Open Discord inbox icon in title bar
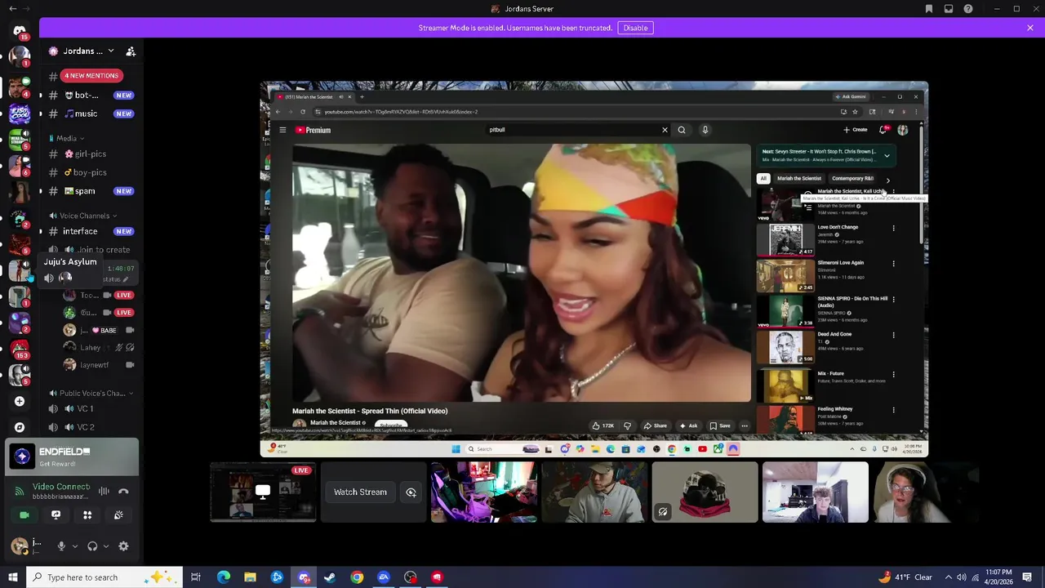The width and height of the screenshot is (1045, 588). [x=949, y=9]
